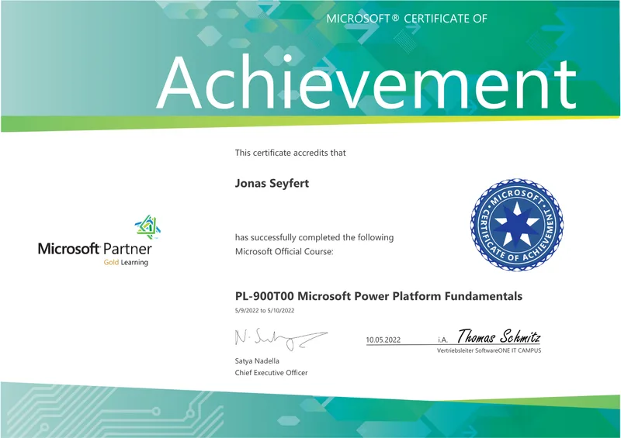Click the "Microsoft Official Course:" line
Screen dimensions: 621x438
click(284, 252)
